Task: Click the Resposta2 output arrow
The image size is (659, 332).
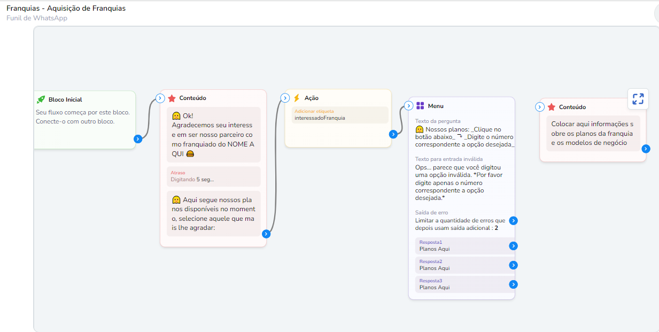Action: click(513, 265)
